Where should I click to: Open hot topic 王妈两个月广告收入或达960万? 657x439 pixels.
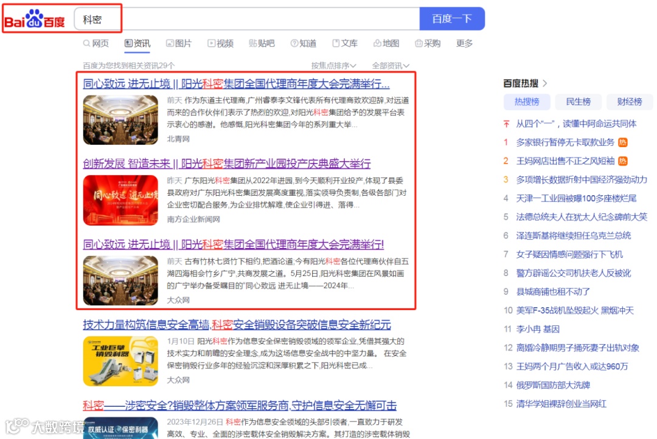(x=572, y=367)
